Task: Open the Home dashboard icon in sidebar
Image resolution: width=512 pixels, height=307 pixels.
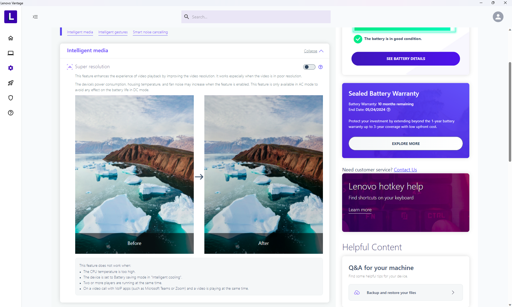Action: pyautogui.click(x=11, y=38)
